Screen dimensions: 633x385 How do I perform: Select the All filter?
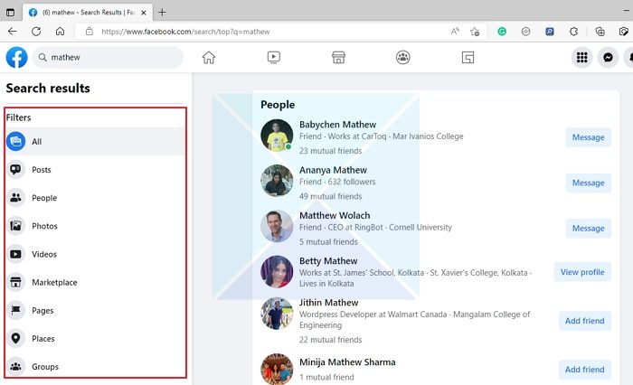coord(95,141)
